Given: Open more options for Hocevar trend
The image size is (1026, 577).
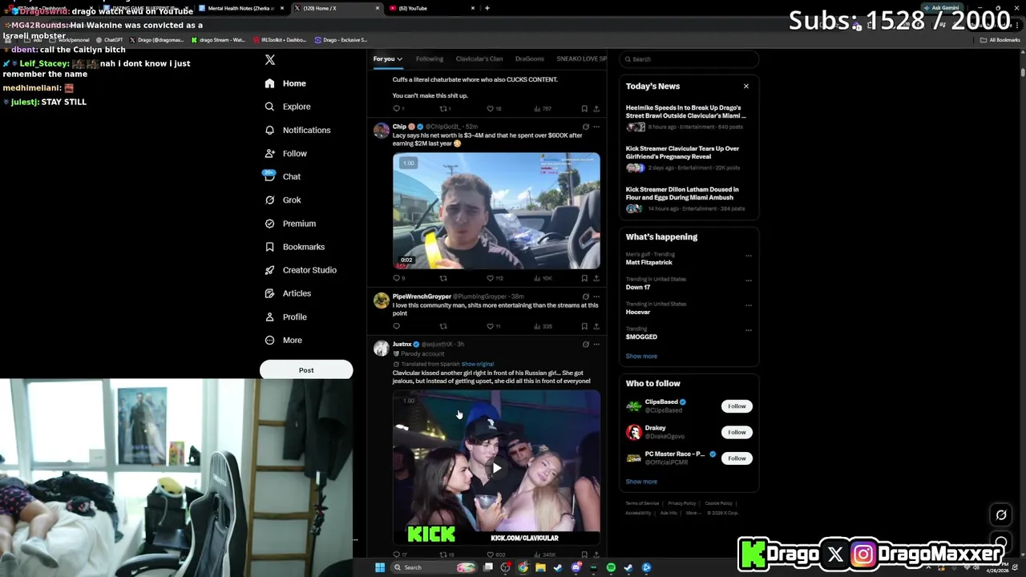Looking at the screenshot, I should tap(749, 305).
